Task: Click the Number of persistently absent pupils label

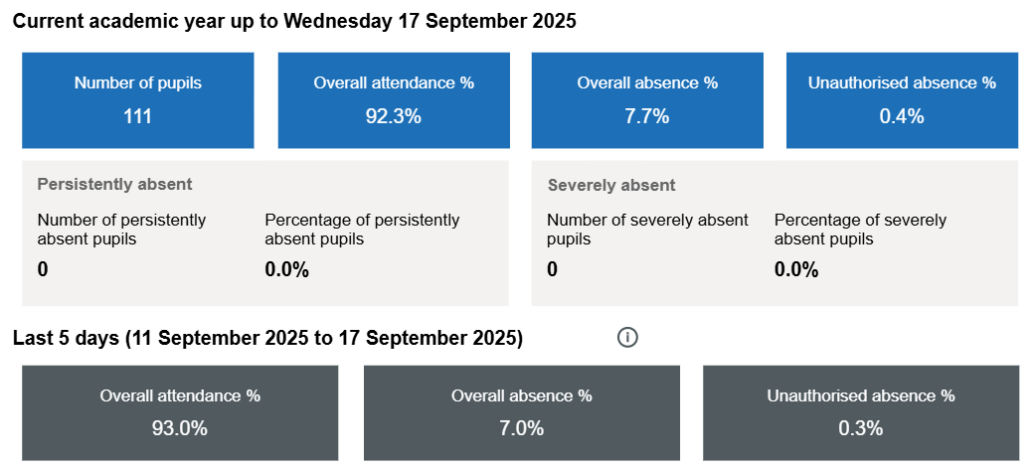Action: 121,229
